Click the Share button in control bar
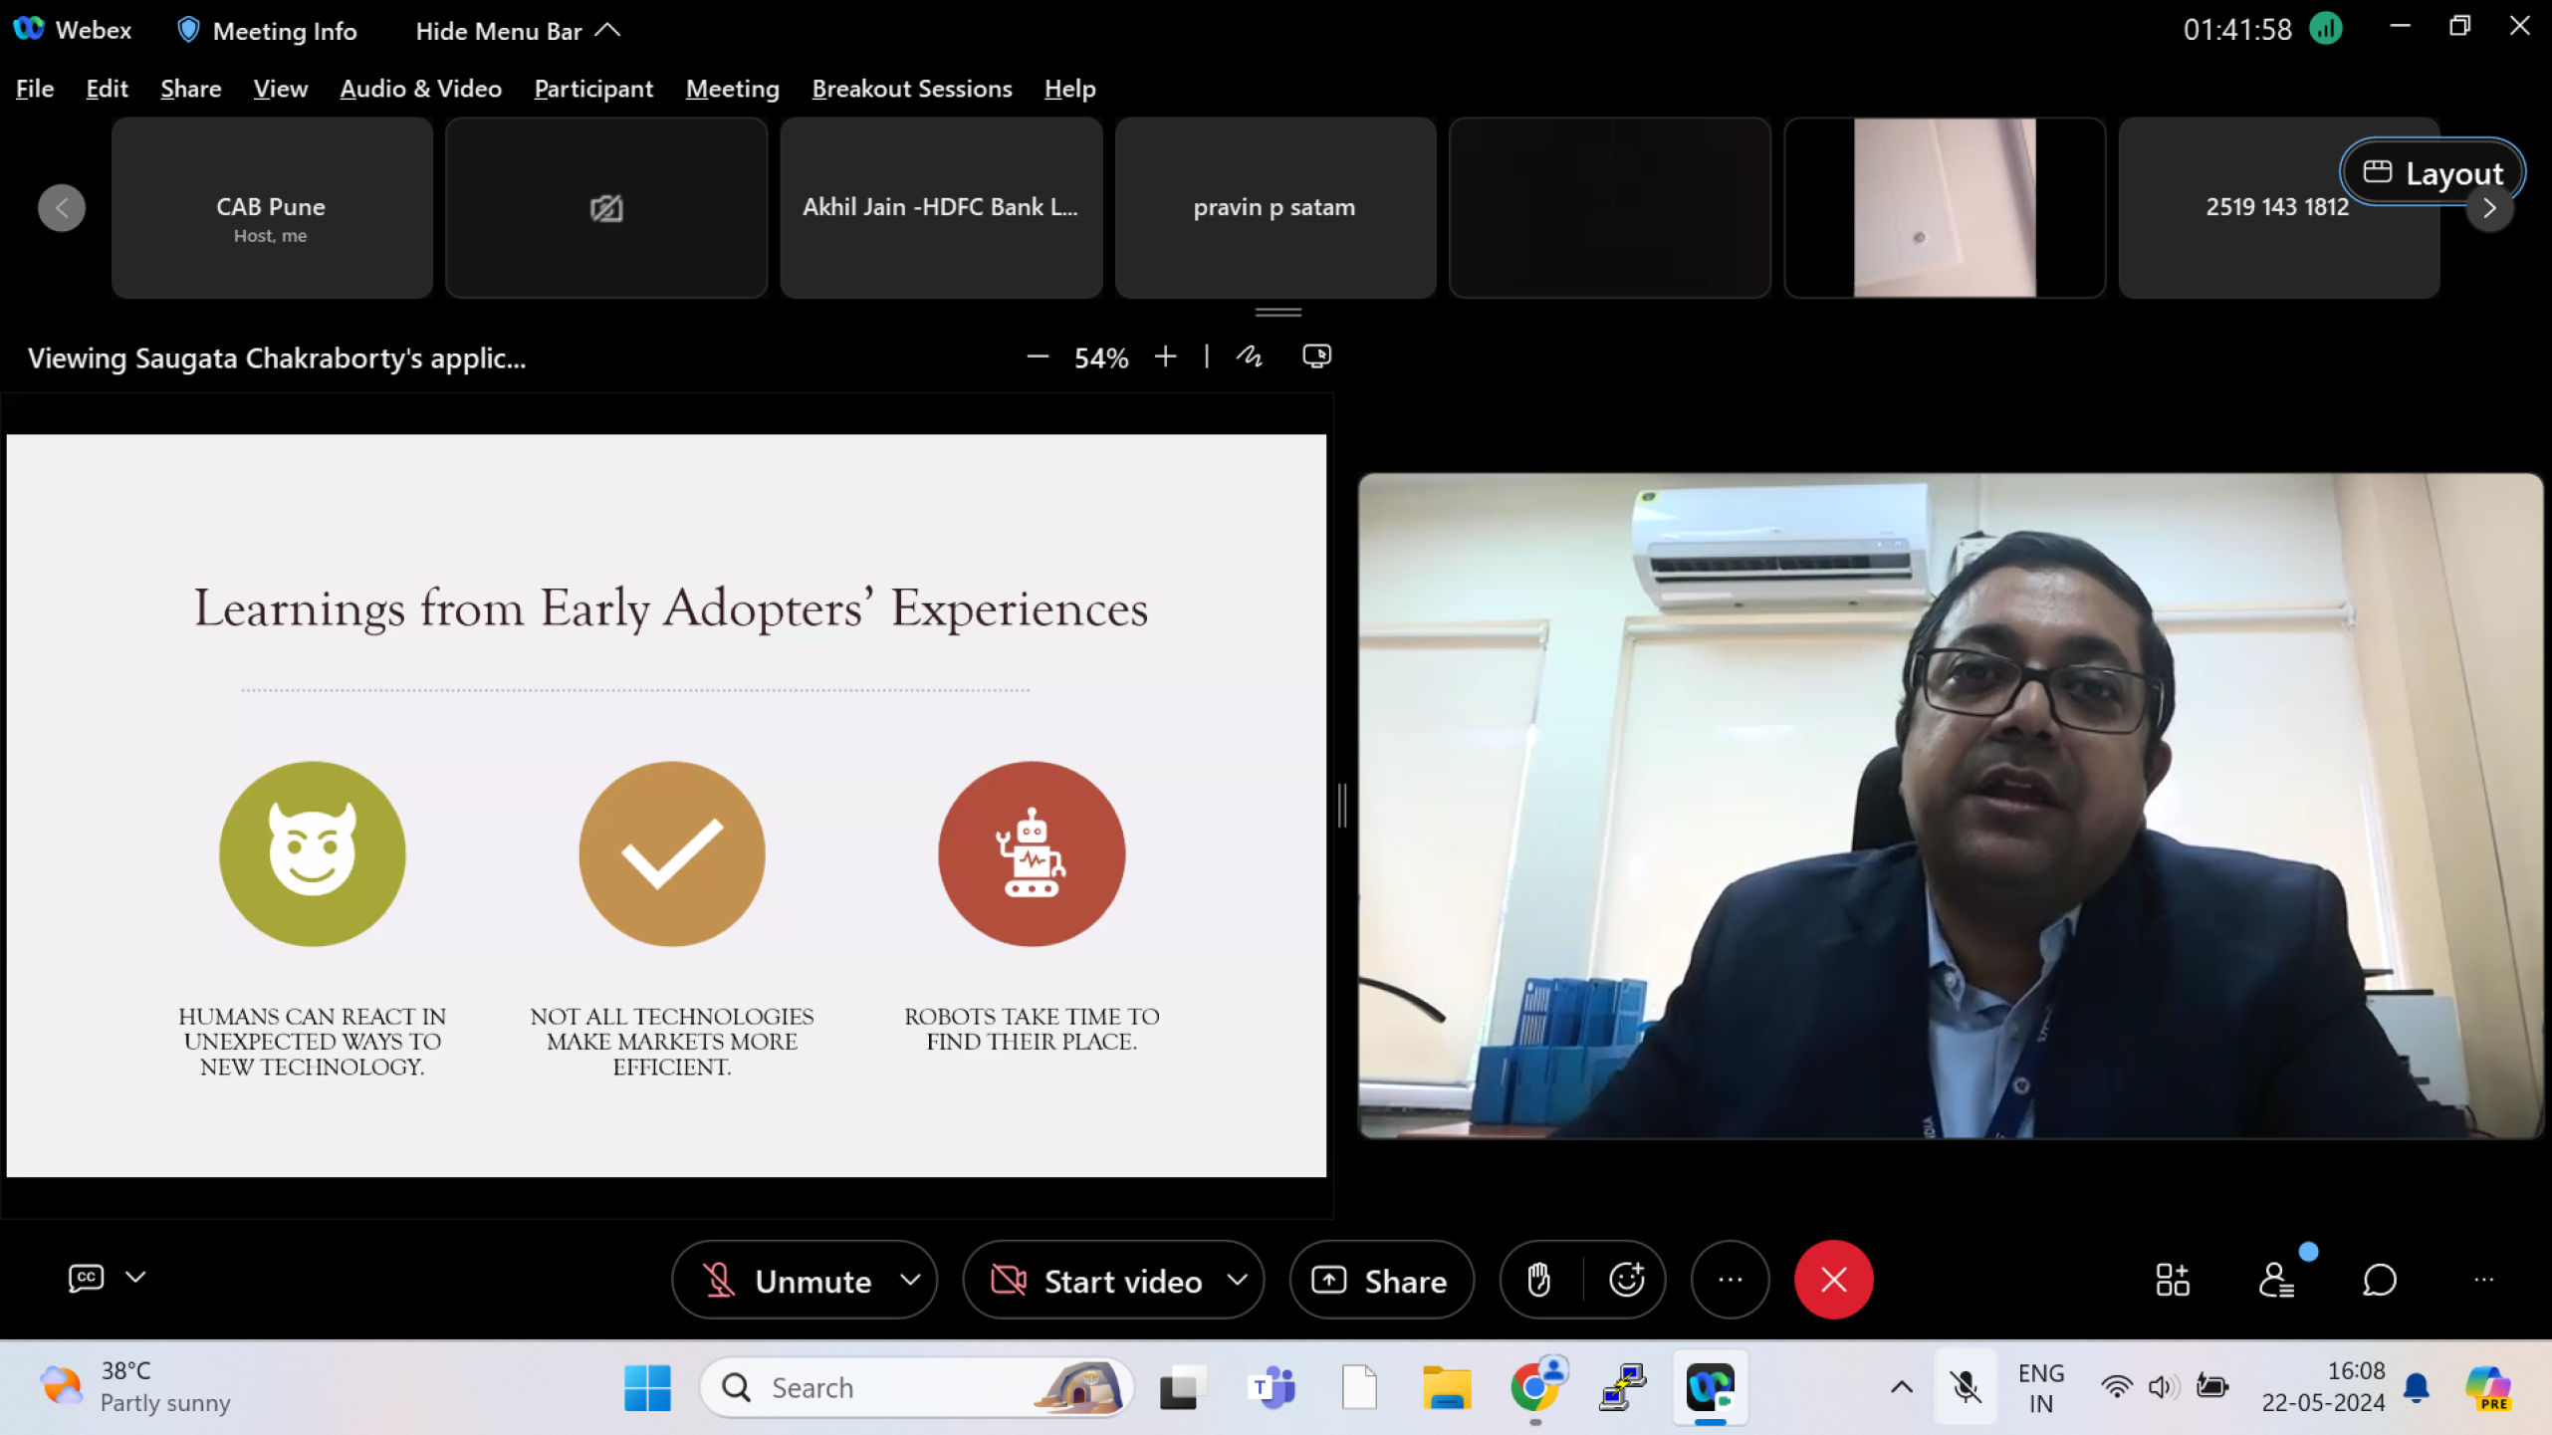 (x=1381, y=1280)
